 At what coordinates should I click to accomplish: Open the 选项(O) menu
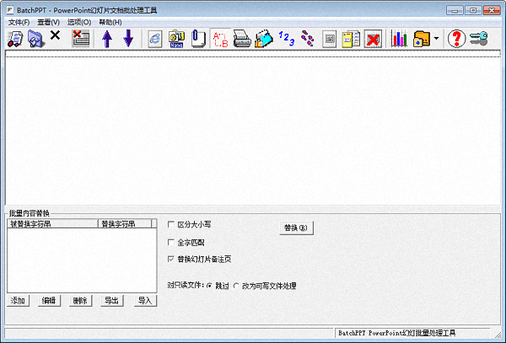79,22
